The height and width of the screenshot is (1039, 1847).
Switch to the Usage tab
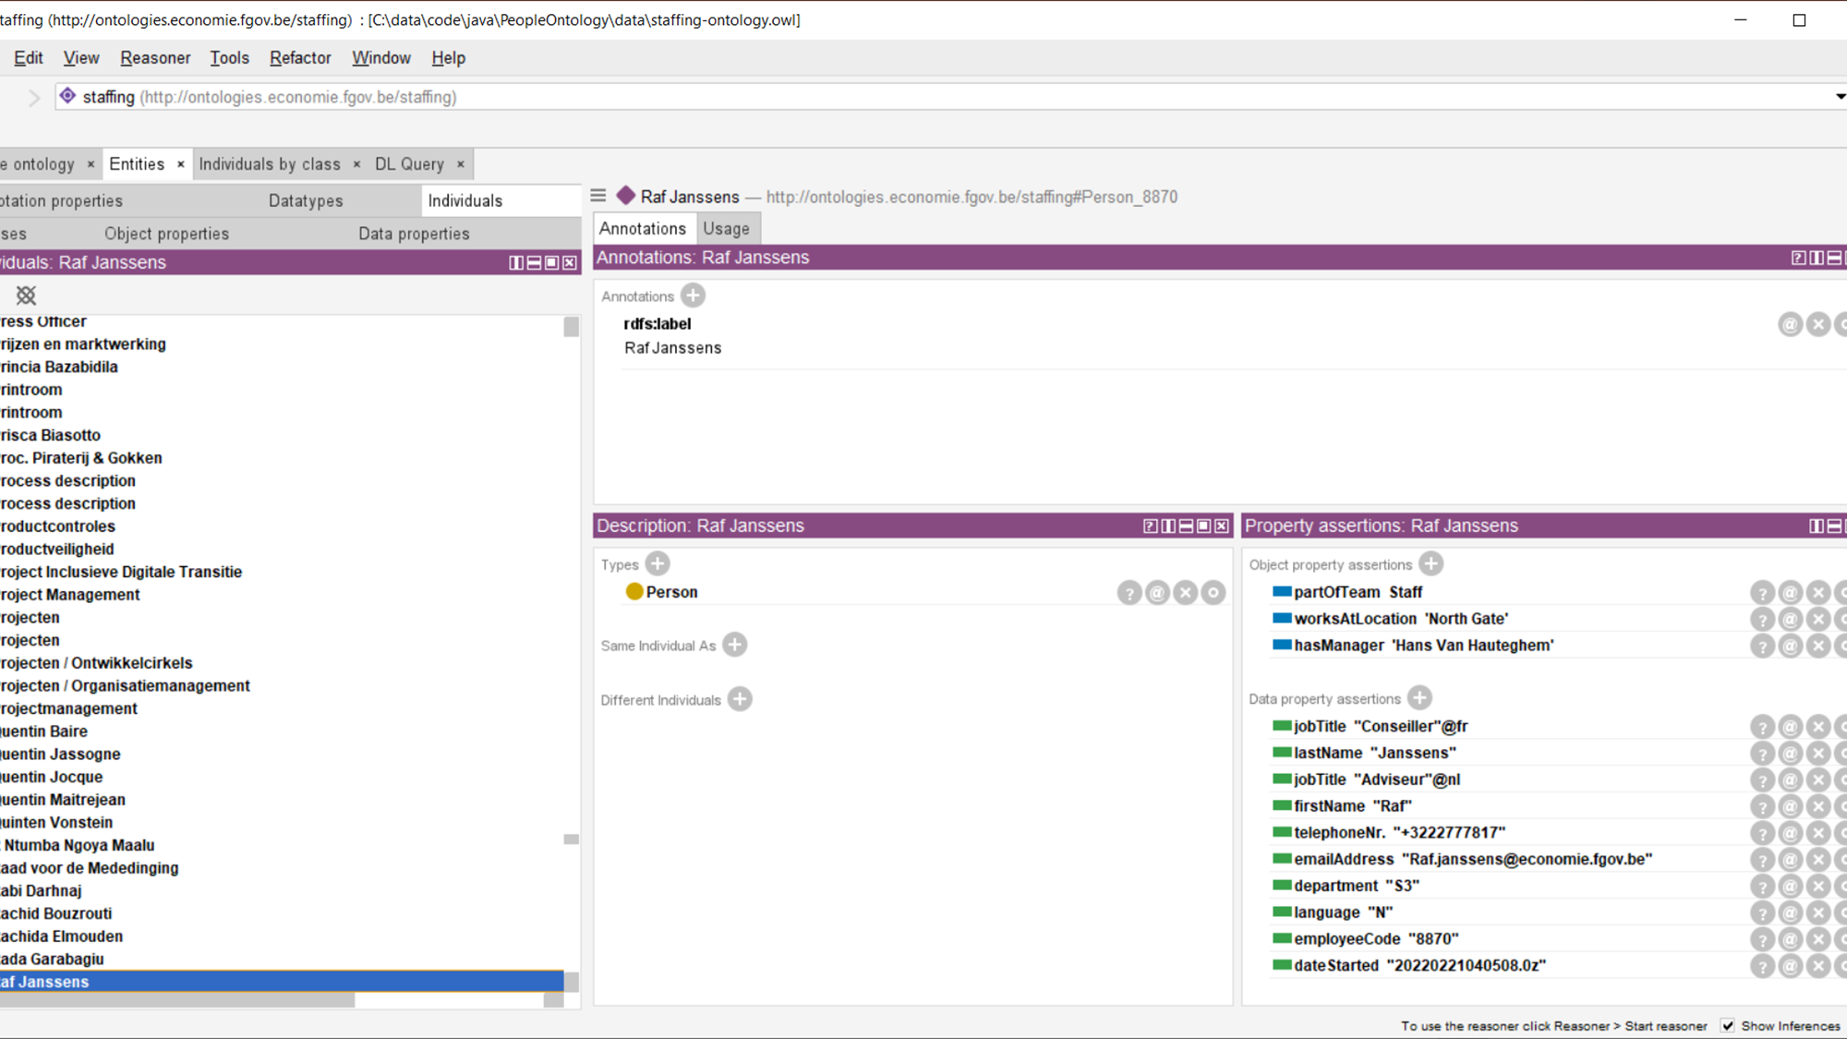coord(726,228)
